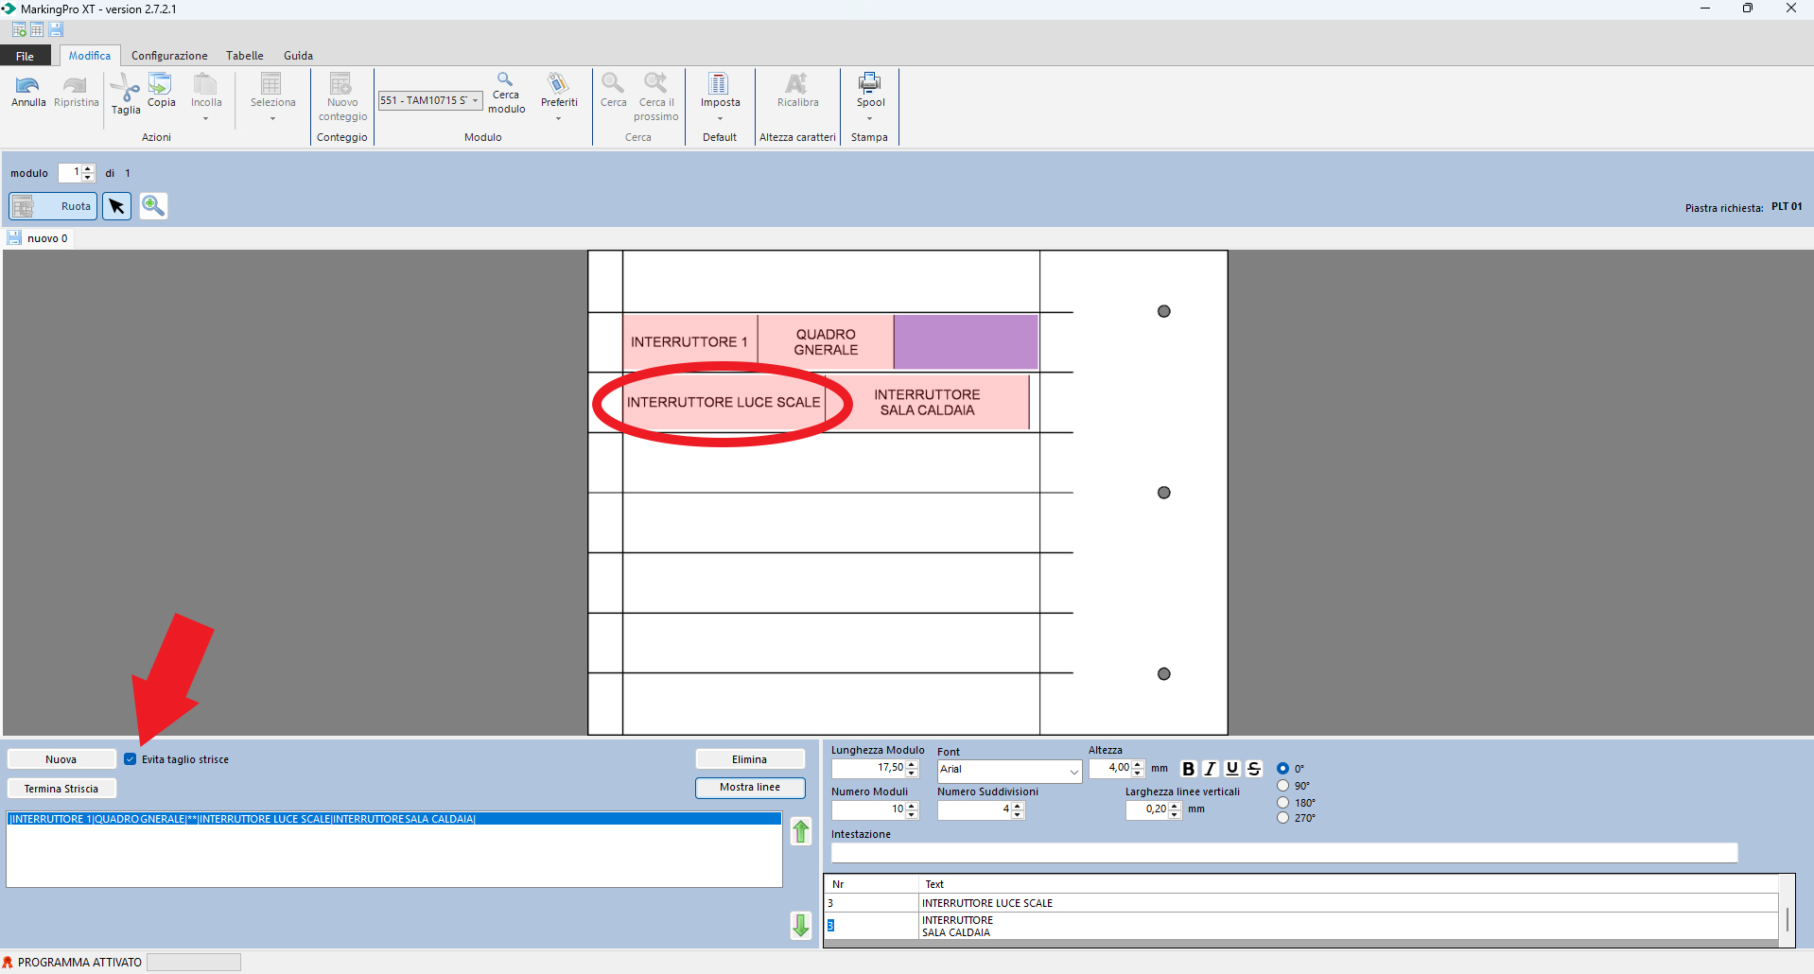Open the Configurazione ribbon tab
This screenshot has width=1814, height=974.
[169, 56]
